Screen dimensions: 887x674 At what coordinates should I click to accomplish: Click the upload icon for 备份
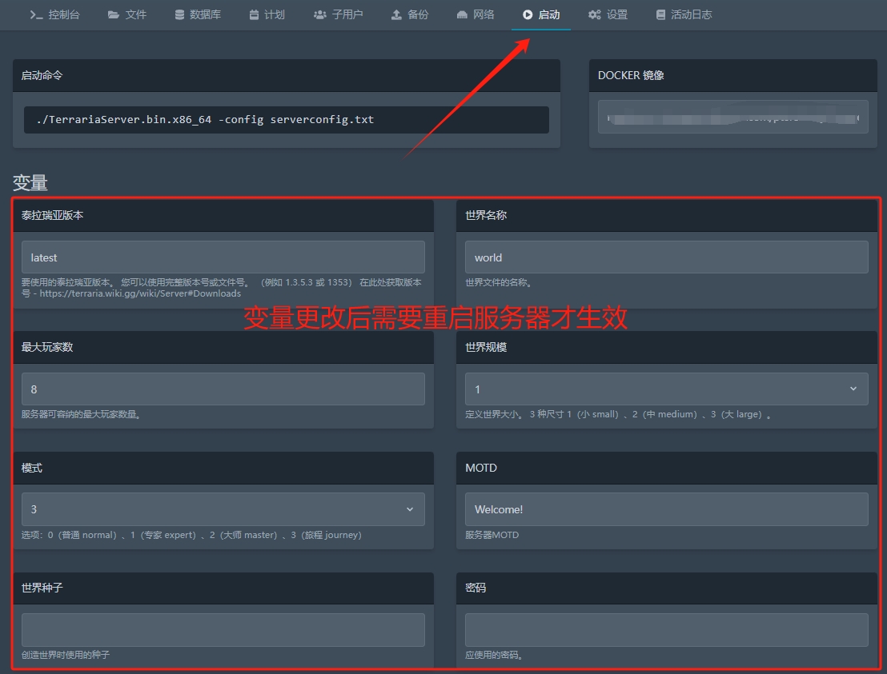pyautogui.click(x=396, y=14)
